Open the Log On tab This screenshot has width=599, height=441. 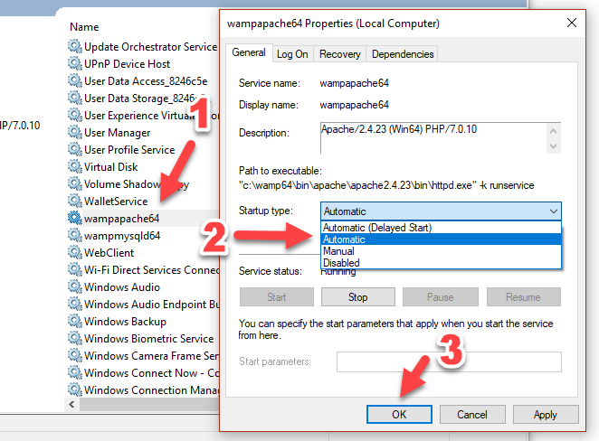292,54
